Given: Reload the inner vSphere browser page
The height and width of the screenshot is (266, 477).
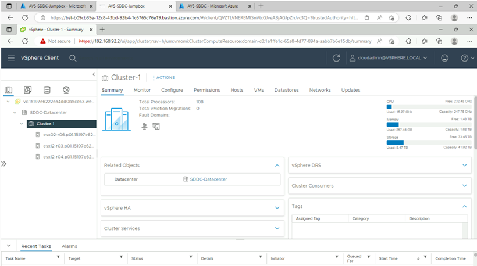Looking at the screenshot, I should [25, 41].
